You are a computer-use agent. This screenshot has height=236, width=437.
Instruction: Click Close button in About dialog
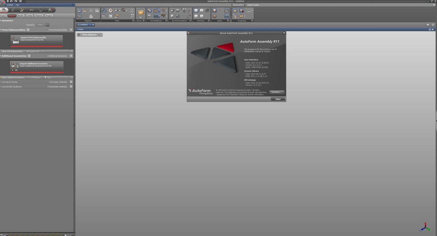278,99
